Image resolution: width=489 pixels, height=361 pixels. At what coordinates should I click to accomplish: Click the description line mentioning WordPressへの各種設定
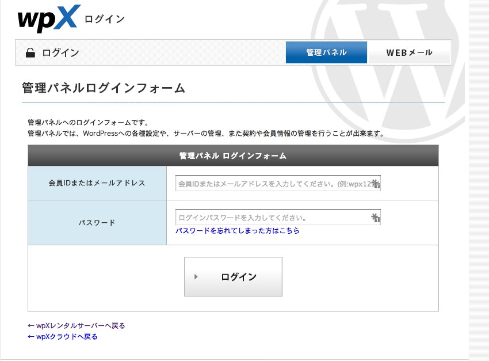[206, 134]
